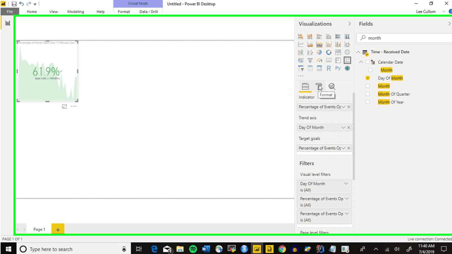Select the Waterfall chart visualization
This screenshot has width=452, height=254.
(x=301, y=52)
